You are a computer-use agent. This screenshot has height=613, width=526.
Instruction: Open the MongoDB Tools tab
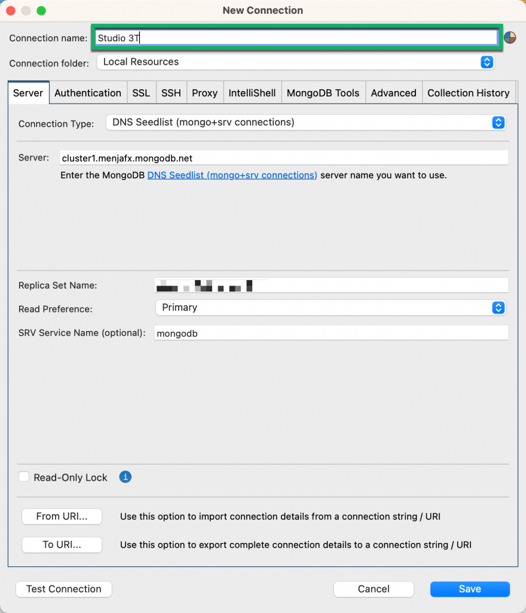pyautogui.click(x=323, y=93)
